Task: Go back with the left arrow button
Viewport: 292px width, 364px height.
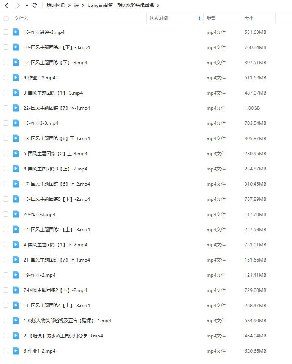Action: [x=6, y=5]
